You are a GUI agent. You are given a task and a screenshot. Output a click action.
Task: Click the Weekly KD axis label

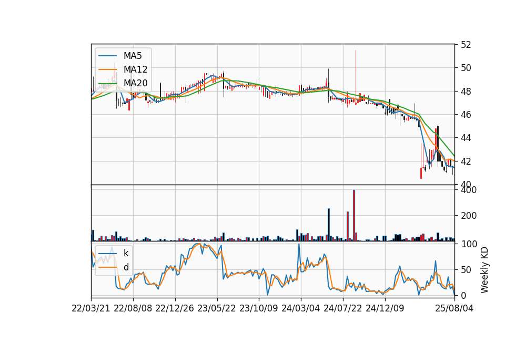click(484, 270)
